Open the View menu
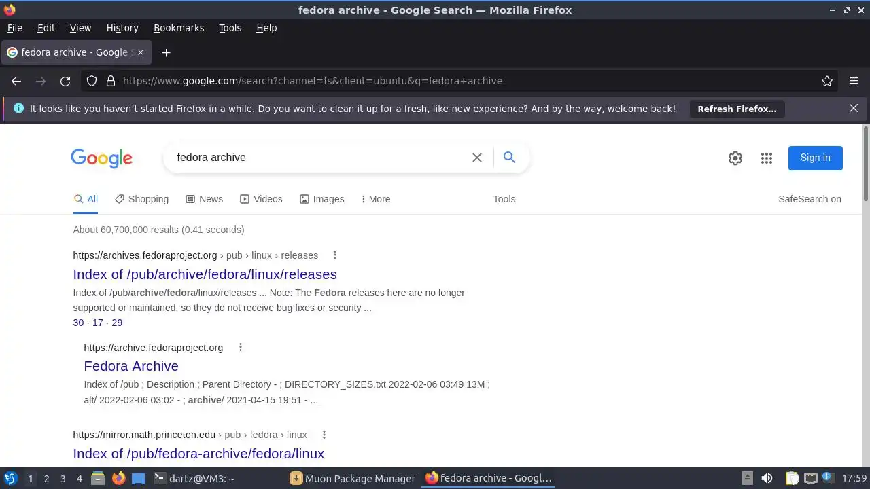Image resolution: width=870 pixels, height=489 pixels. coord(80,28)
